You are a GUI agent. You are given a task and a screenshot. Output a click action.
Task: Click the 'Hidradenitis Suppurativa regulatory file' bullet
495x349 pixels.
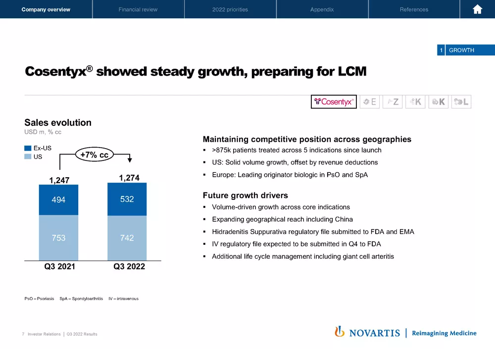pos(313,232)
